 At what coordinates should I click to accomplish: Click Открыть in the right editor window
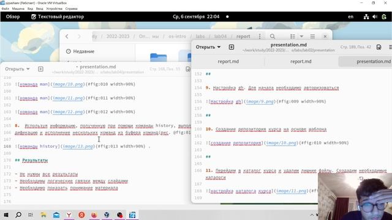point(205,47)
